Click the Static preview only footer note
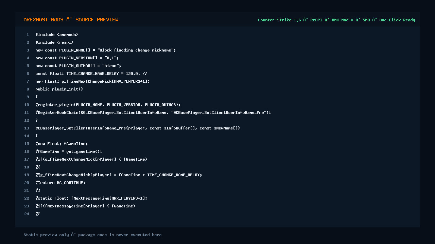The image size is (435, 244). coord(92,235)
